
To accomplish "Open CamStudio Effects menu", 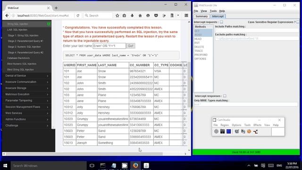I will [x=257, y=125].
